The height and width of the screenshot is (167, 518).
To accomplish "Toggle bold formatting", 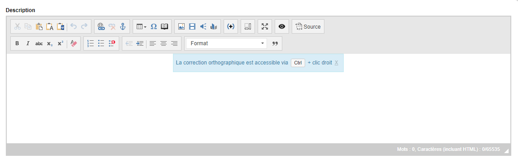I will [x=17, y=43].
